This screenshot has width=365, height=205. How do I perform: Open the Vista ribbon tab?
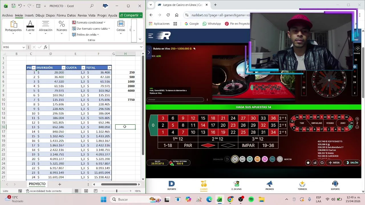pos(92,15)
